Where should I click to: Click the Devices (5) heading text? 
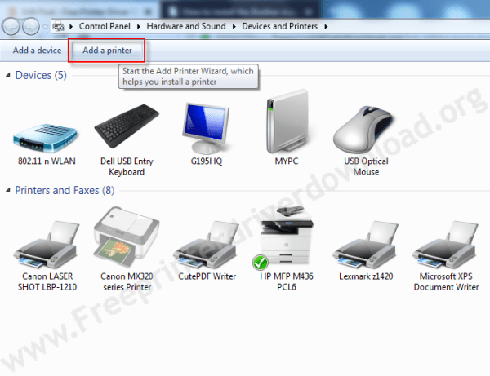click(x=41, y=75)
